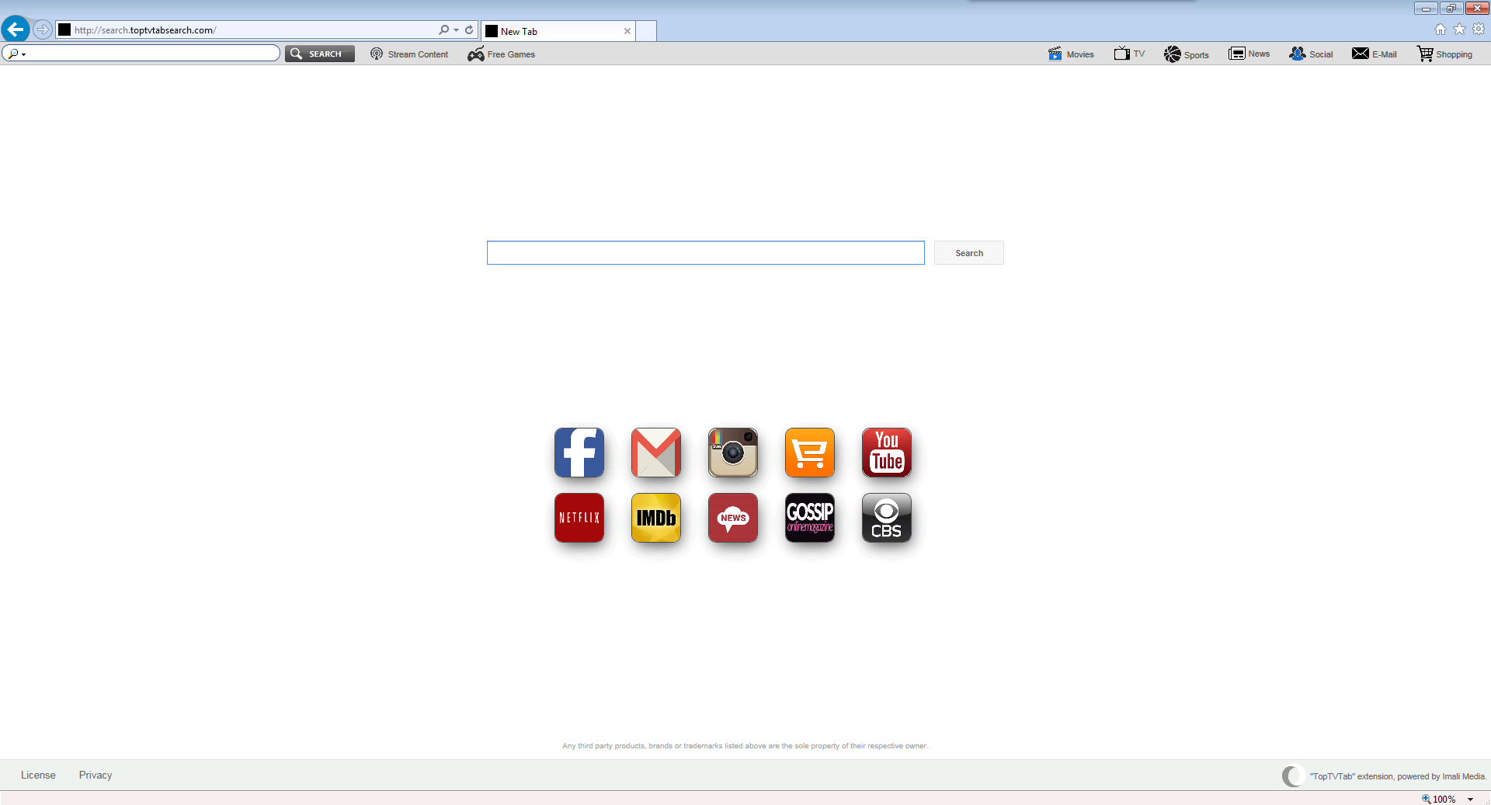The image size is (1491, 805).
Task: Open the CBS shortcut tile
Action: pyautogui.click(x=887, y=518)
